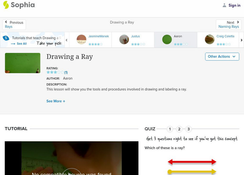Go to previous lesson Rays
The height and width of the screenshot is (175, 244).
tap(14, 24)
